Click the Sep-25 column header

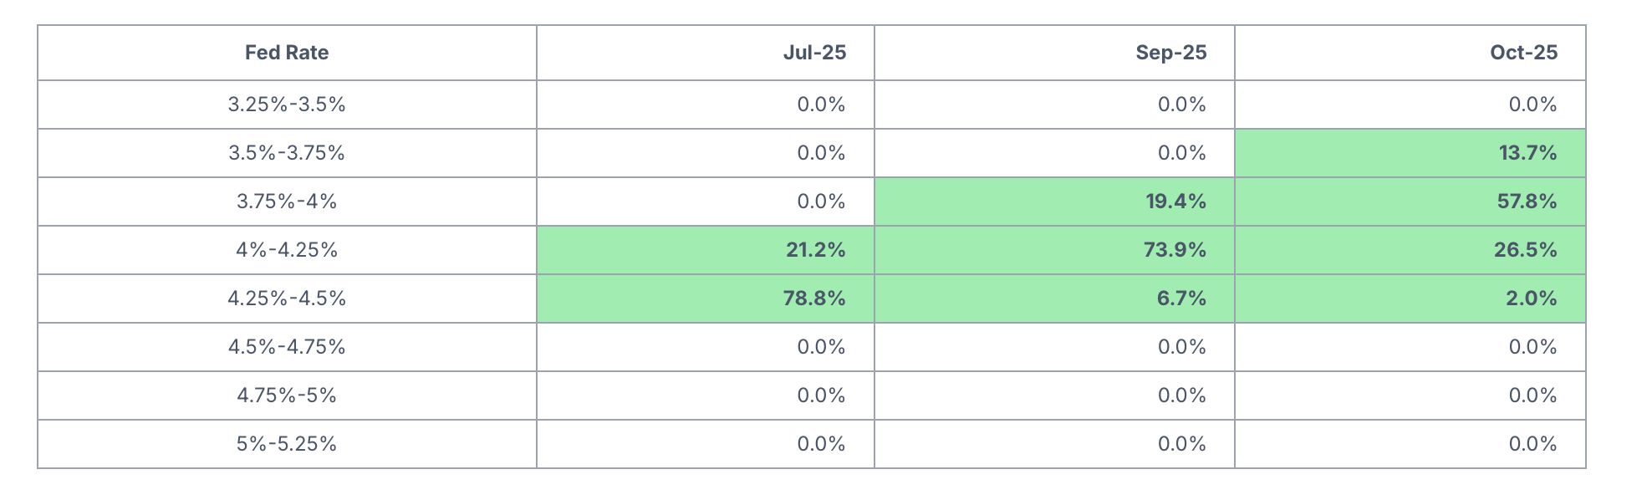point(1170,53)
